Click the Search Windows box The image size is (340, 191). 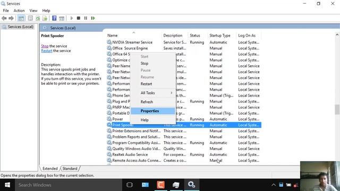point(69,185)
